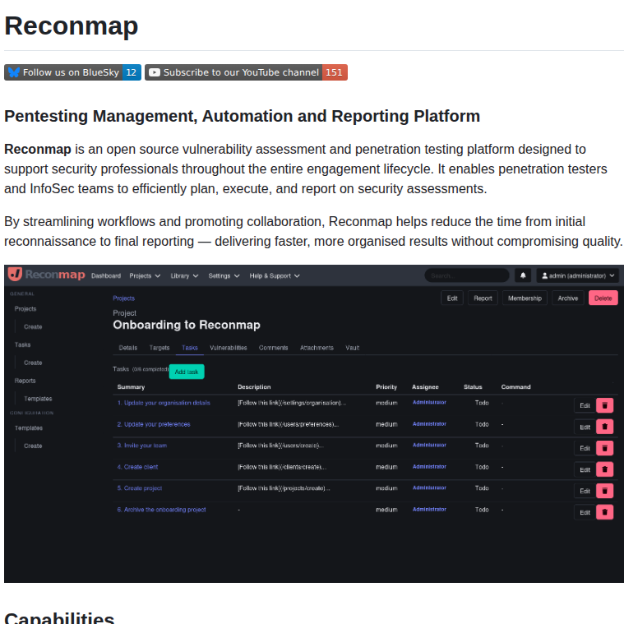Open notifications via the bell icon
Viewport: 624px width, 624px height.
click(x=523, y=275)
